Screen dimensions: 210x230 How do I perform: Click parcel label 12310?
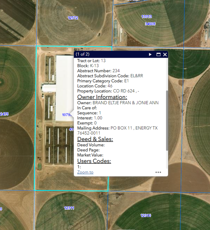(146, 216)
